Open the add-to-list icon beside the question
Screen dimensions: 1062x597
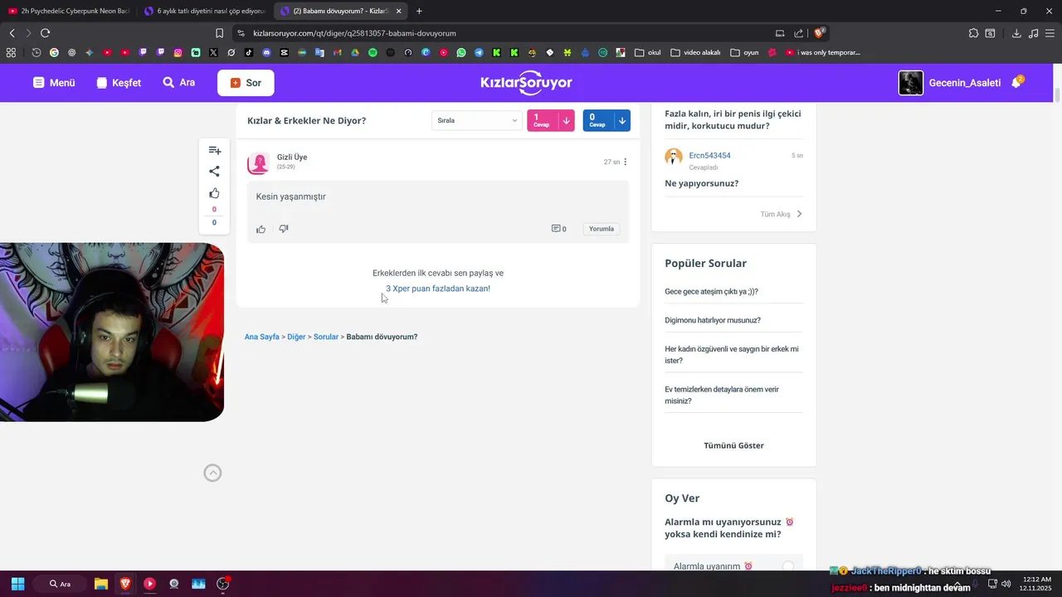(214, 150)
